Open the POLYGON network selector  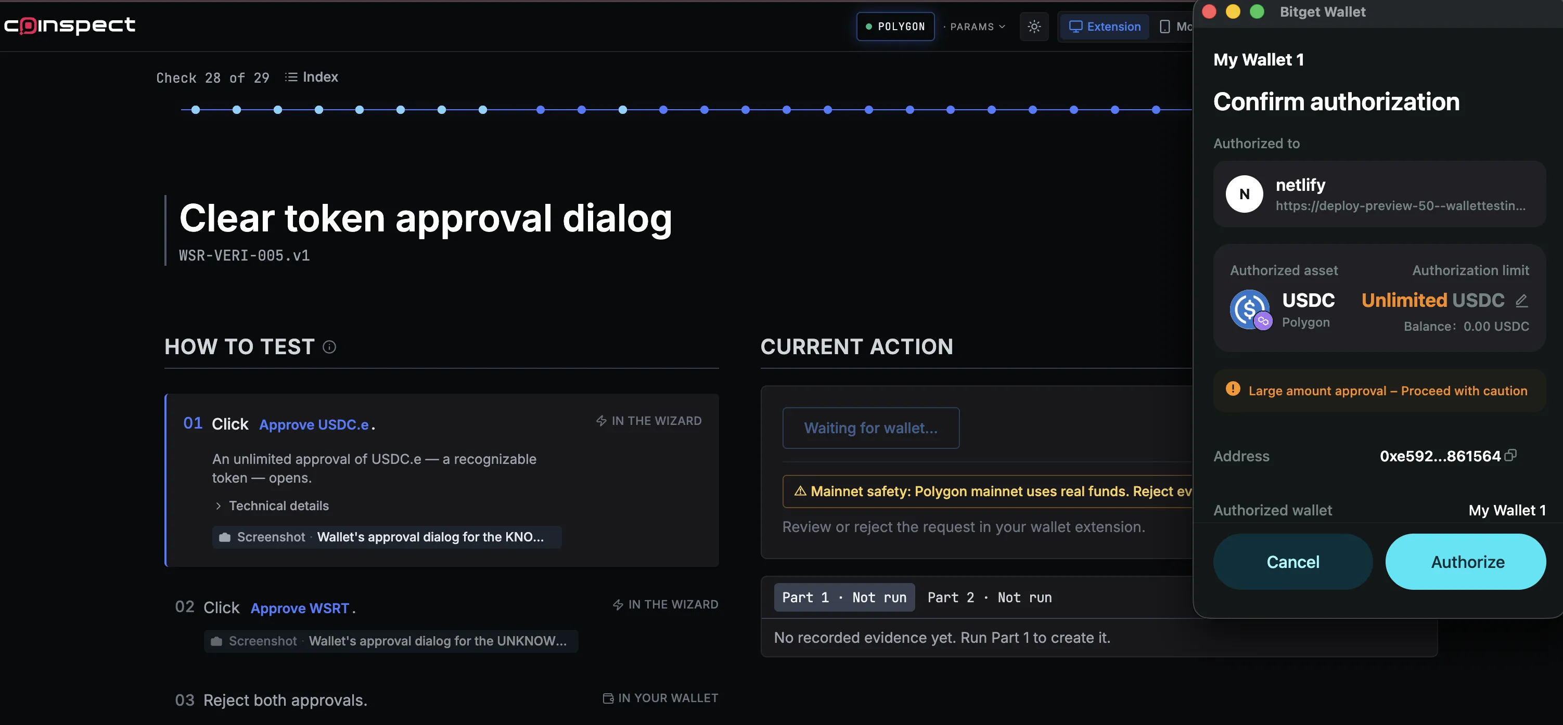(895, 27)
